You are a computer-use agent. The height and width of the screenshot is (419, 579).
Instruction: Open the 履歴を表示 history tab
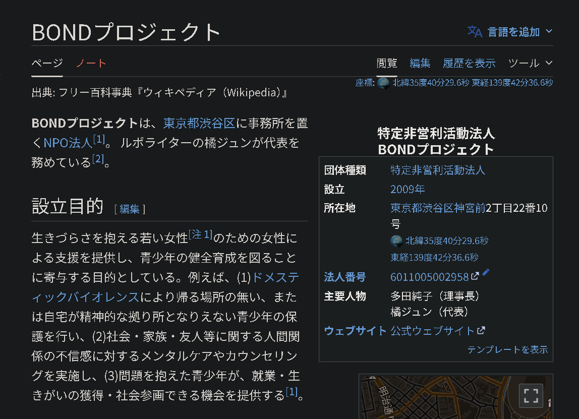pyautogui.click(x=469, y=63)
